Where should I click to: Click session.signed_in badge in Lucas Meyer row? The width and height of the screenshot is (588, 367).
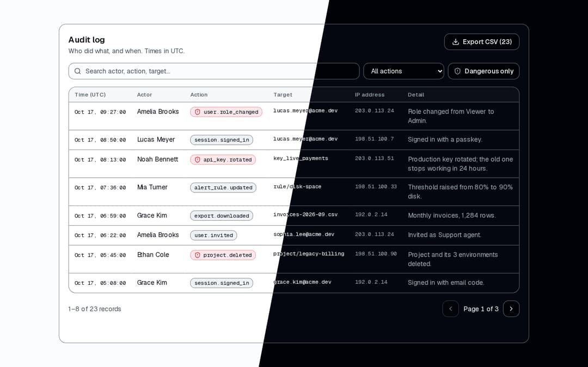[222, 140]
